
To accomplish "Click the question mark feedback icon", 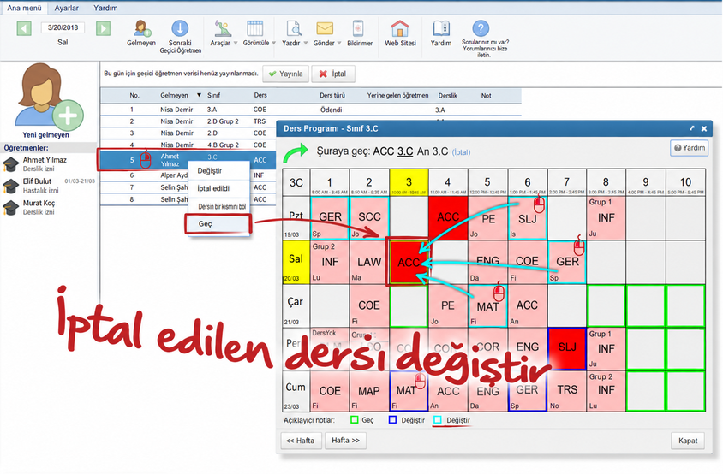I will (481, 28).
